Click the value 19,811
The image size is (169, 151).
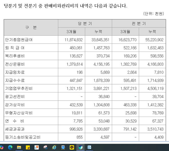pyautogui.click(x=77, y=113)
